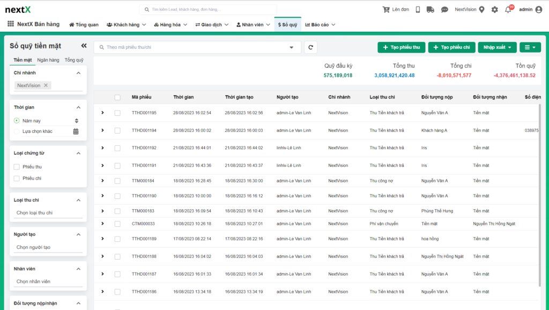
Task: Open the calendar icon for Lựa chọn khác
Action: pyautogui.click(x=76, y=131)
